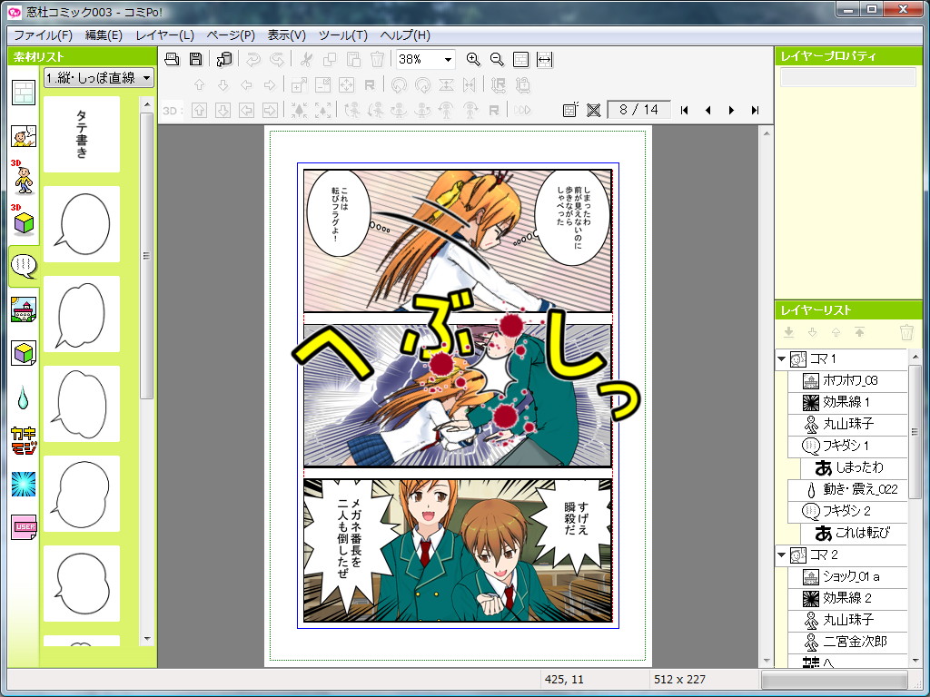
Task: Collapse the コマ 1 layer group
Action: tap(782, 359)
